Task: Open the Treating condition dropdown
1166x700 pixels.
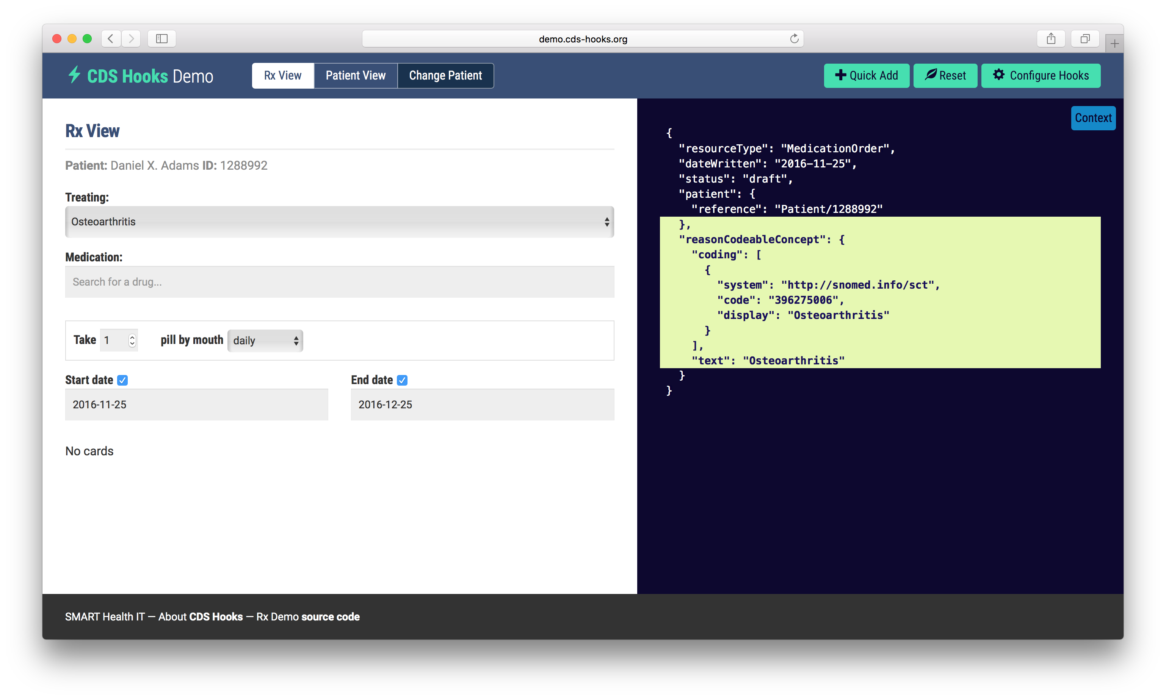Action: click(x=339, y=222)
